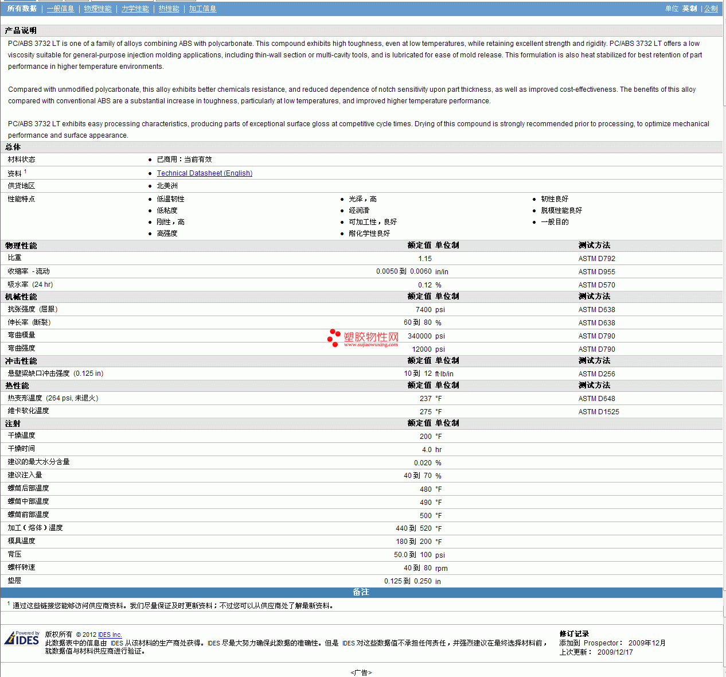Screen dimensions: 726x677
Task: Select the 低粘度 feature bullet
Action: [167, 211]
